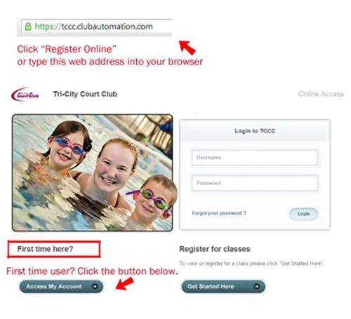This screenshot has width=351, height=319.
Task: Click the swimming pool photo
Action: tap(93, 172)
